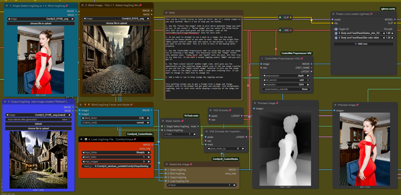Open image combo showing ComfyUI_01015_.png
Viewport: 401px width, 195px height.
click(x=116, y=18)
